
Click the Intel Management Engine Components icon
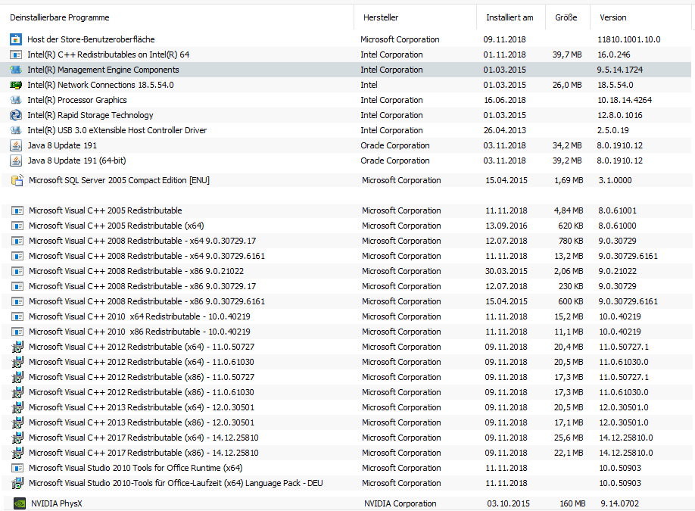coord(16,70)
